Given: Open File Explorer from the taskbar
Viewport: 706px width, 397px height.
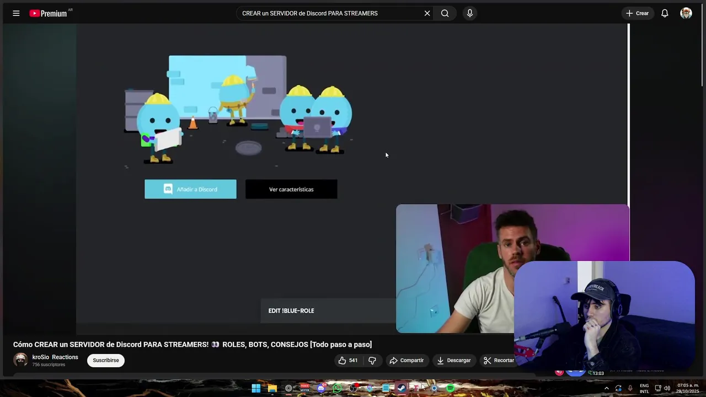Looking at the screenshot, I should (272, 388).
